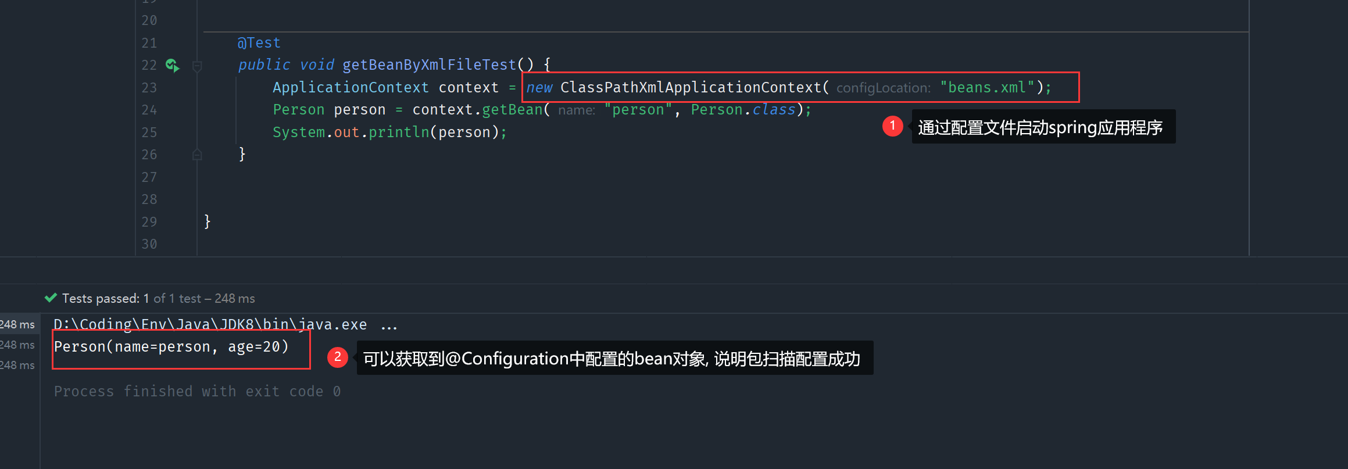The height and width of the screenshot is (469, 1348).
Task: Click the getBean method call
Action: pos(512,110)
